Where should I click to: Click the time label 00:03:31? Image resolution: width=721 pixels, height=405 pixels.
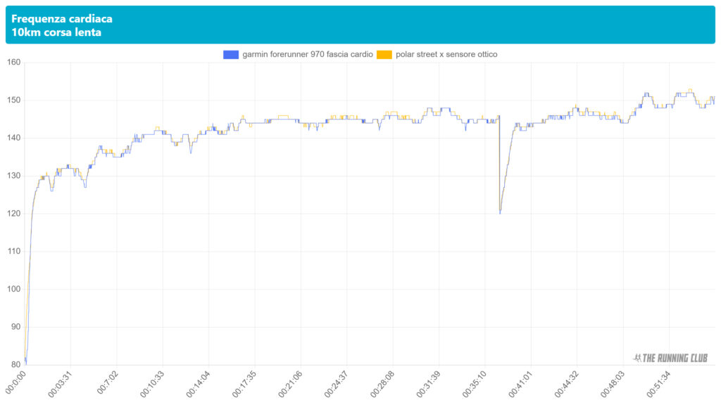[61, 384]
